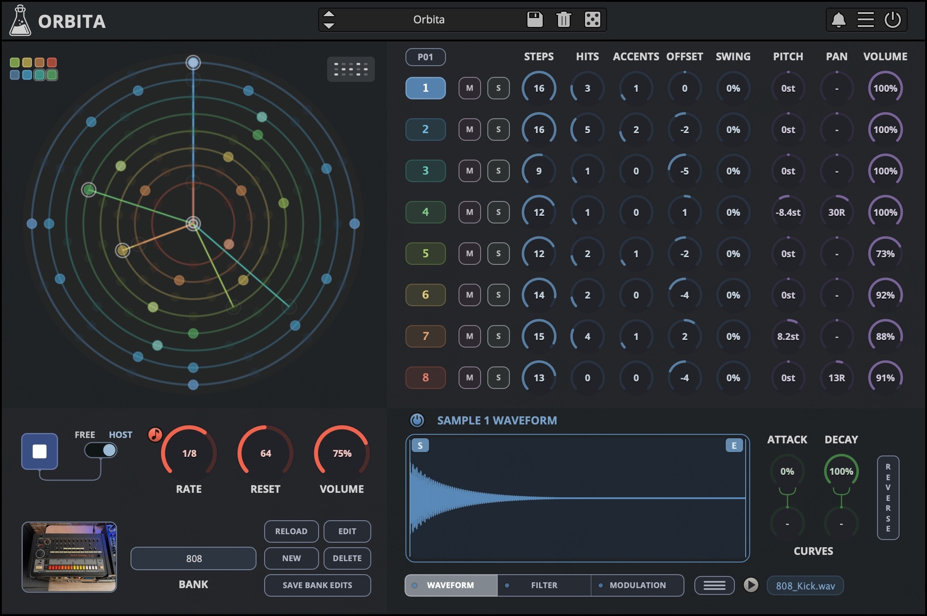
Task: Select the next preset with the up arrow
Action: point(329,13)
